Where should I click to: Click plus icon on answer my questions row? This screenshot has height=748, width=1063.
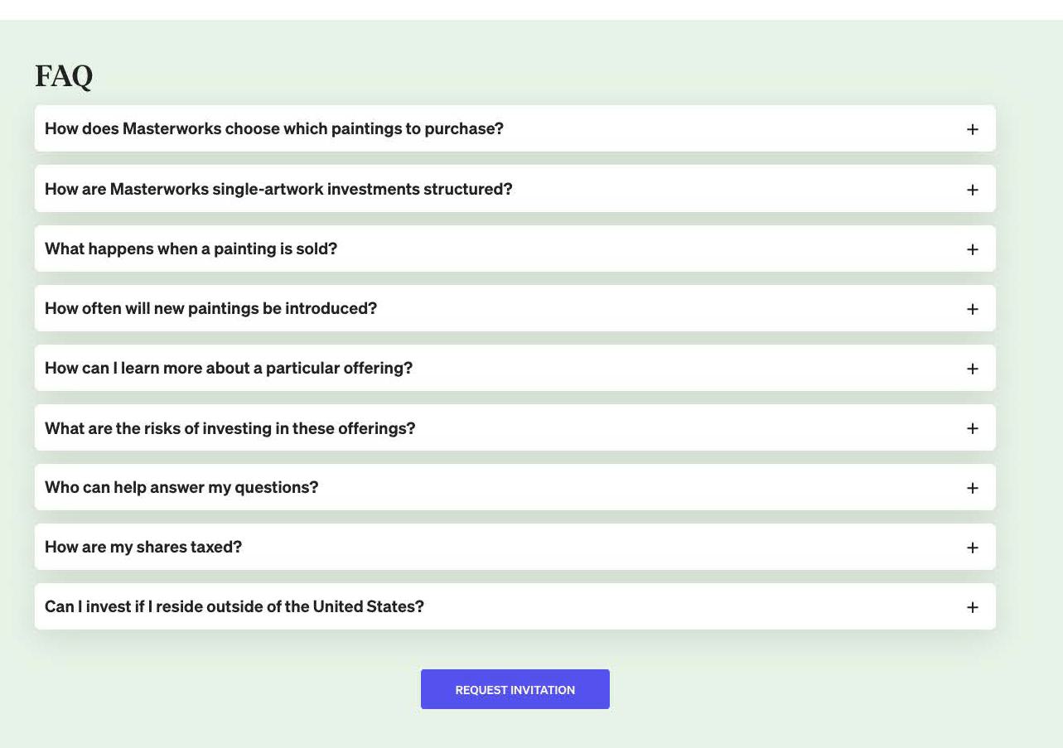972,488
